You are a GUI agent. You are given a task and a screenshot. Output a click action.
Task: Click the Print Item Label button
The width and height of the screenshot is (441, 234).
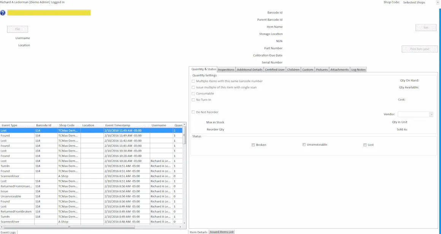420,49
